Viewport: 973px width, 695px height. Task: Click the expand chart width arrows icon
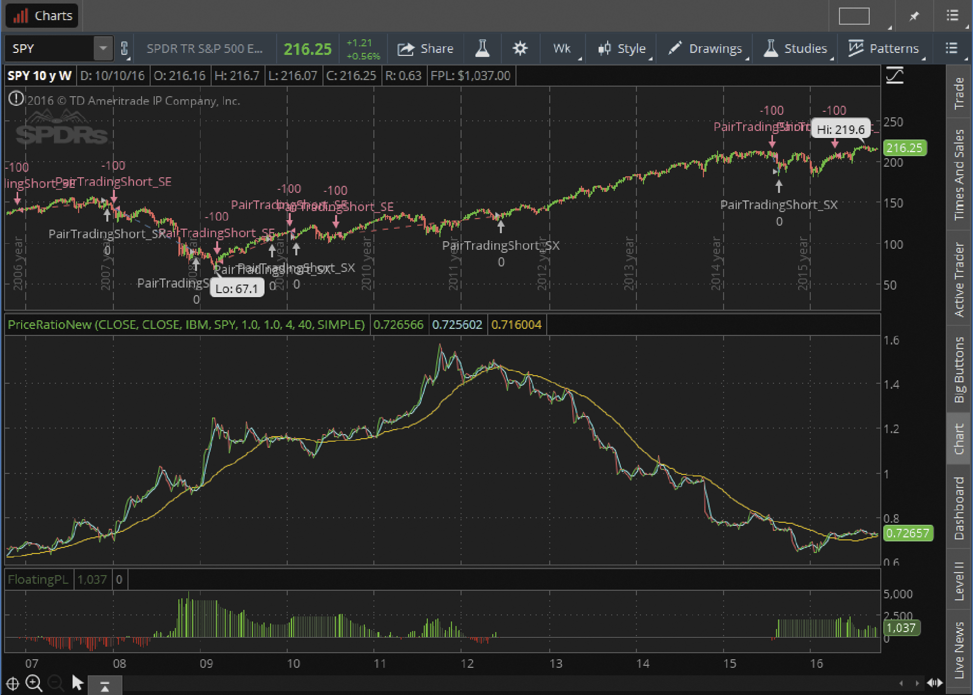[x=935, y=683]
